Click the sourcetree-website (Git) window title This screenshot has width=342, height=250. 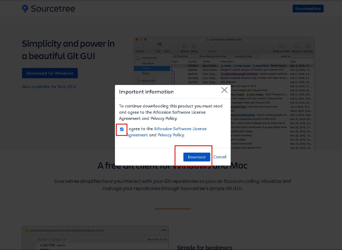[226, 40]
